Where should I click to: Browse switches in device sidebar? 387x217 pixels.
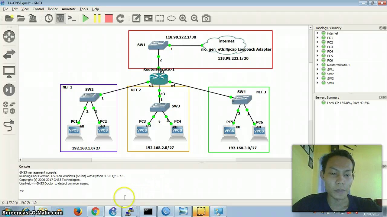(9, 54)
